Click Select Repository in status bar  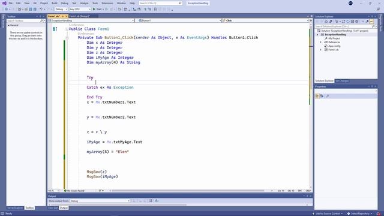[x=359, y=214]
